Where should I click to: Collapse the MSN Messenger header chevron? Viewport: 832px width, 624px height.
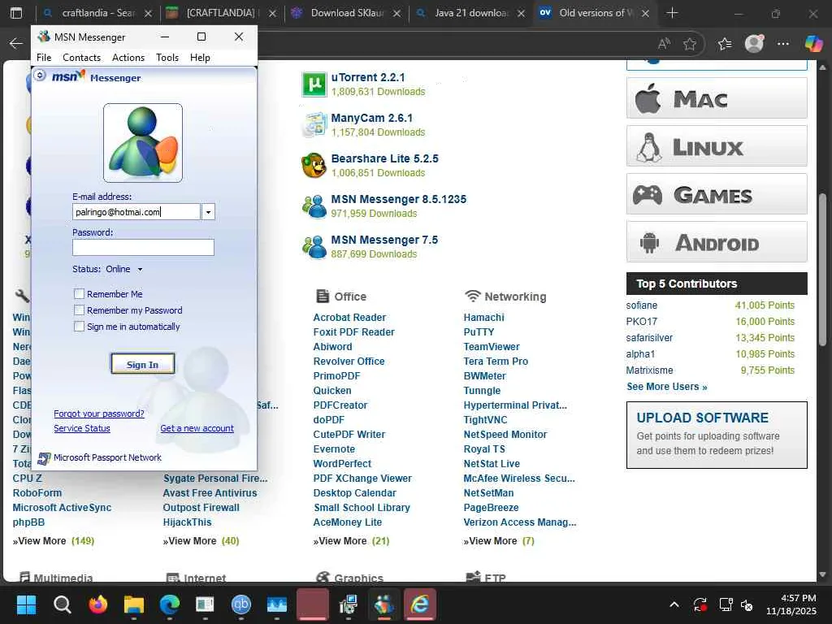40,76
